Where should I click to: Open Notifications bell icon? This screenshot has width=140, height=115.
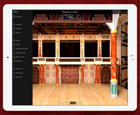click(x=14, y=73)
